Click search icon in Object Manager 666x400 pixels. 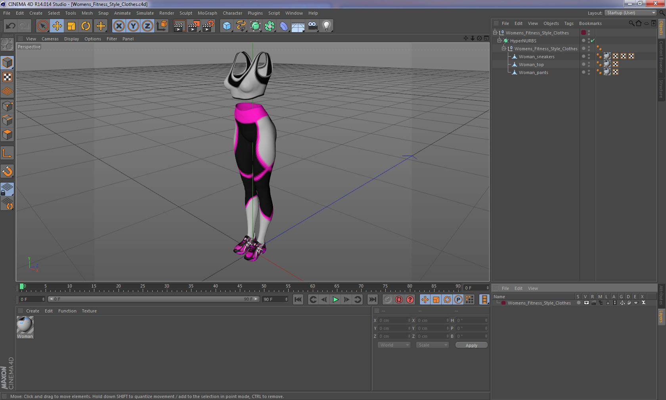632,23
